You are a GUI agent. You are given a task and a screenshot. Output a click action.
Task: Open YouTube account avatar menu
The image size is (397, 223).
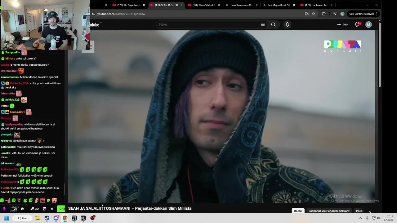(368, 24)
